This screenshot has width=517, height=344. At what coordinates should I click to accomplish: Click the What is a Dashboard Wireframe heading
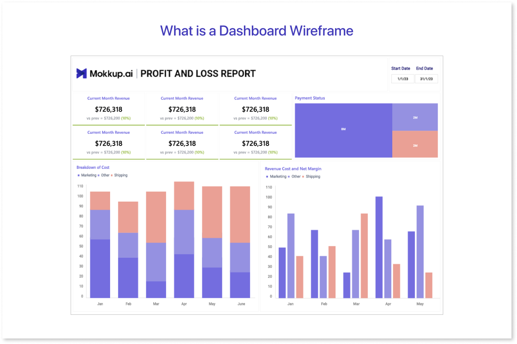[x=257, y=30]
